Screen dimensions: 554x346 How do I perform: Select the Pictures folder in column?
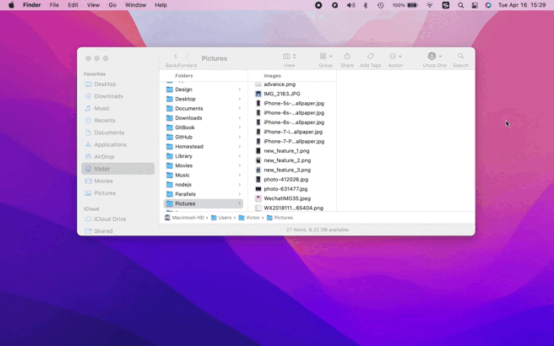click(204, 203)
